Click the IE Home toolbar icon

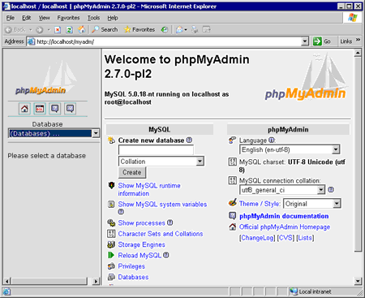[82, 29]
